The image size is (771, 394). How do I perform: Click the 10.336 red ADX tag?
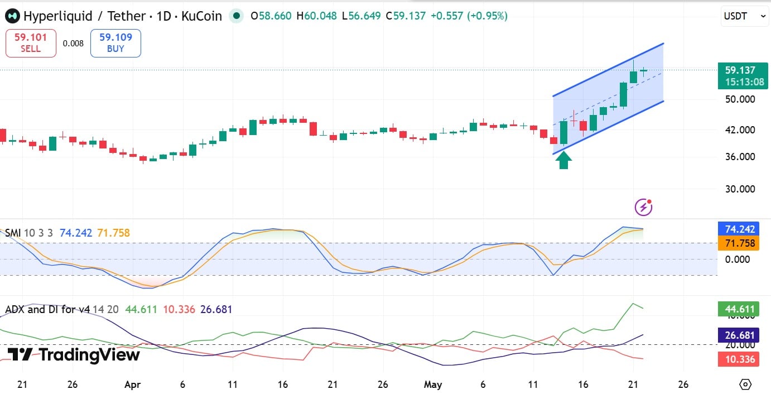pos(739,359)
